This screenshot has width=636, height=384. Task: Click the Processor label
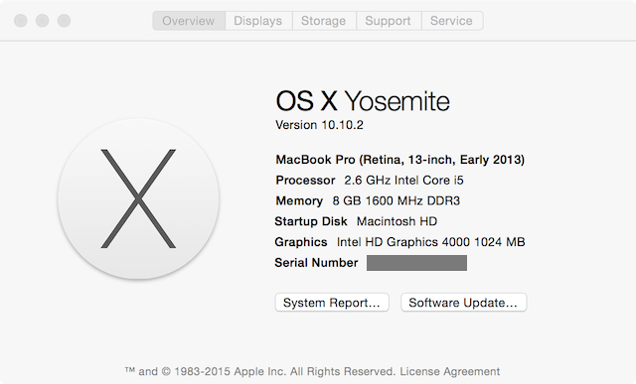tap(305, 181)
